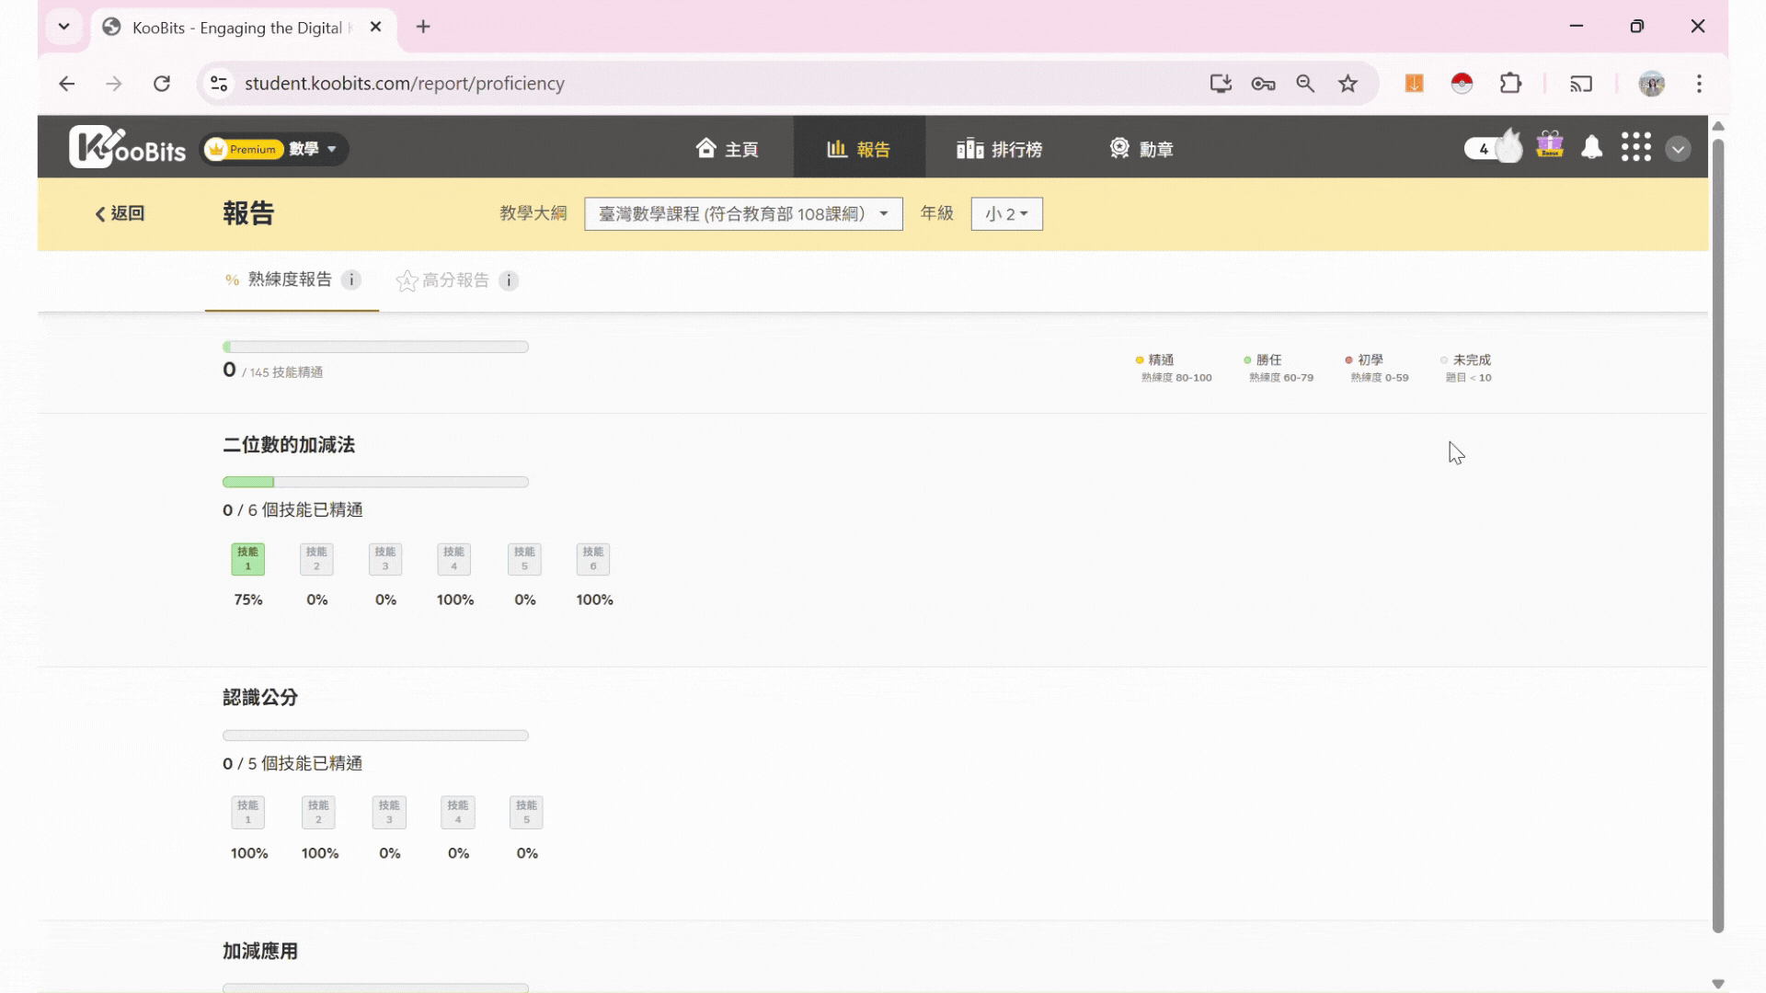The height and width of the screenshot is (993, 1766).
Task: Open the 教學大綱 syllabus dropdown
Action: pos(743,214)
